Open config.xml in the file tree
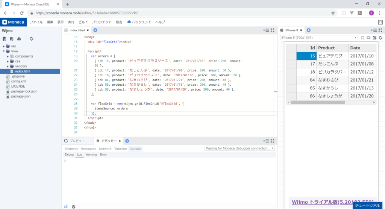The height and width of the screenshot is (209, 385). tap(18, 81)
